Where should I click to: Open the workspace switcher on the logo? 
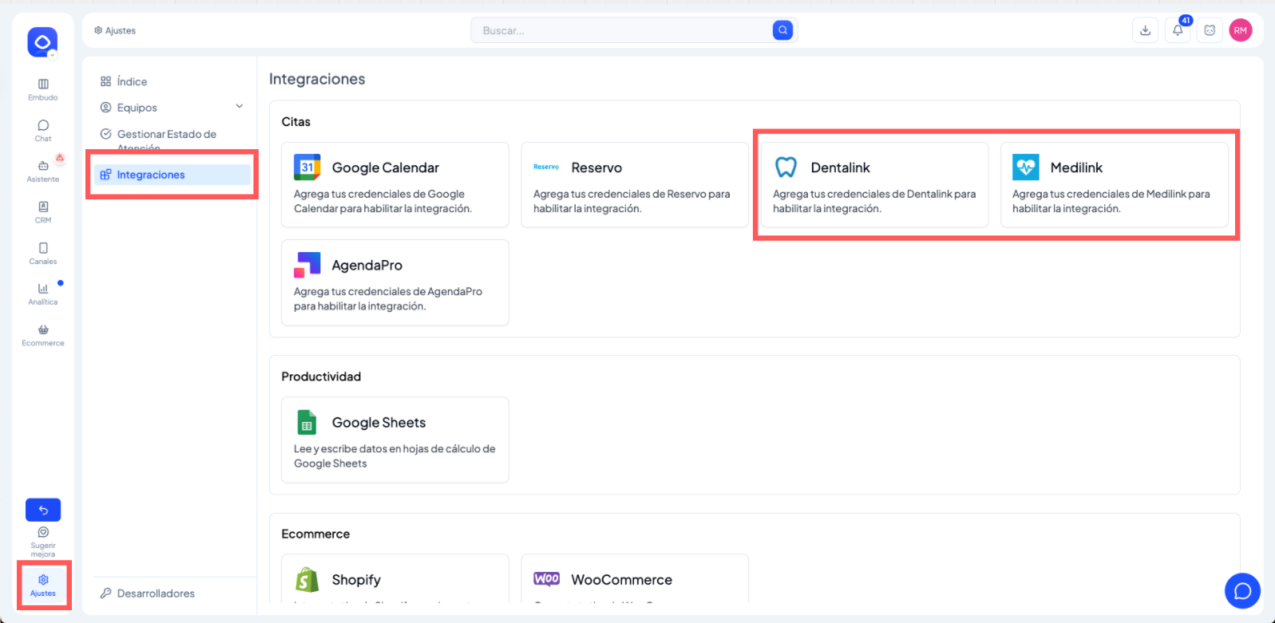point(43,42)
